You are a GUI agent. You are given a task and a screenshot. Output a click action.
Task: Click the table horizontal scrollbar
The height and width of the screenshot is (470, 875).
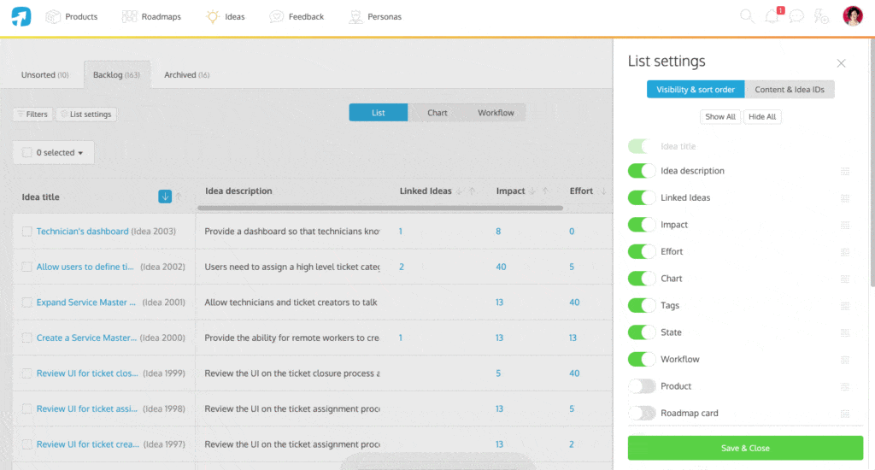(380, 209)
